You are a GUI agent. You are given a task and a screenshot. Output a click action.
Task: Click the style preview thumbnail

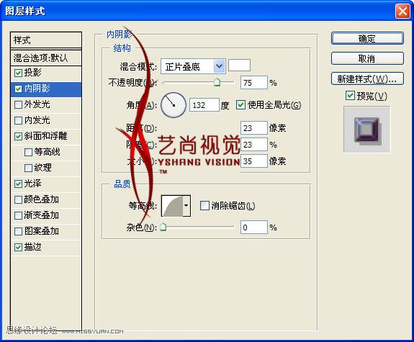[x=366, y=130]
